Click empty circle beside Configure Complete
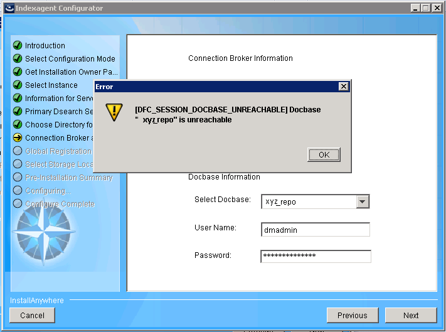 point(18,203)
